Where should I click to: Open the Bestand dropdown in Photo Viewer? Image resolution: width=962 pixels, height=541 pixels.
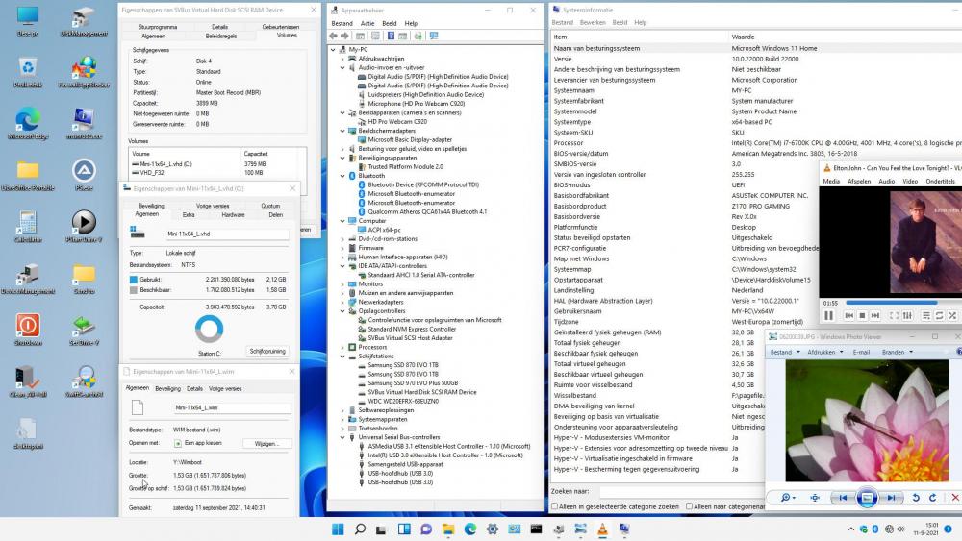(x=783, y=352)
